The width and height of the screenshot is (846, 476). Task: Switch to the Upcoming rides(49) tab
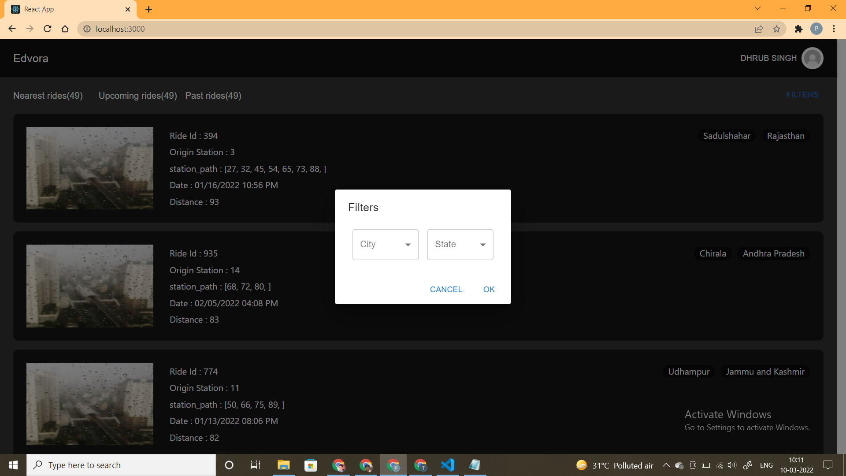pos(137,96)
